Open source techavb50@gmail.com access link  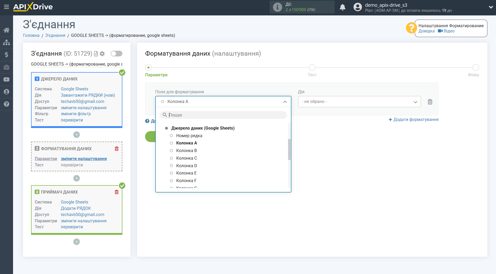click(x=82, y=101)
